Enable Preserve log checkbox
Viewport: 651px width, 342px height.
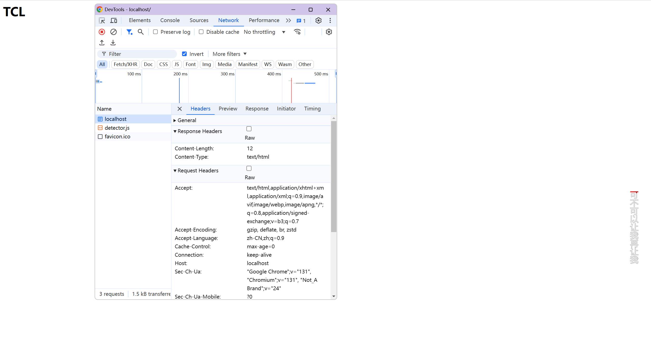click(155, 32)
